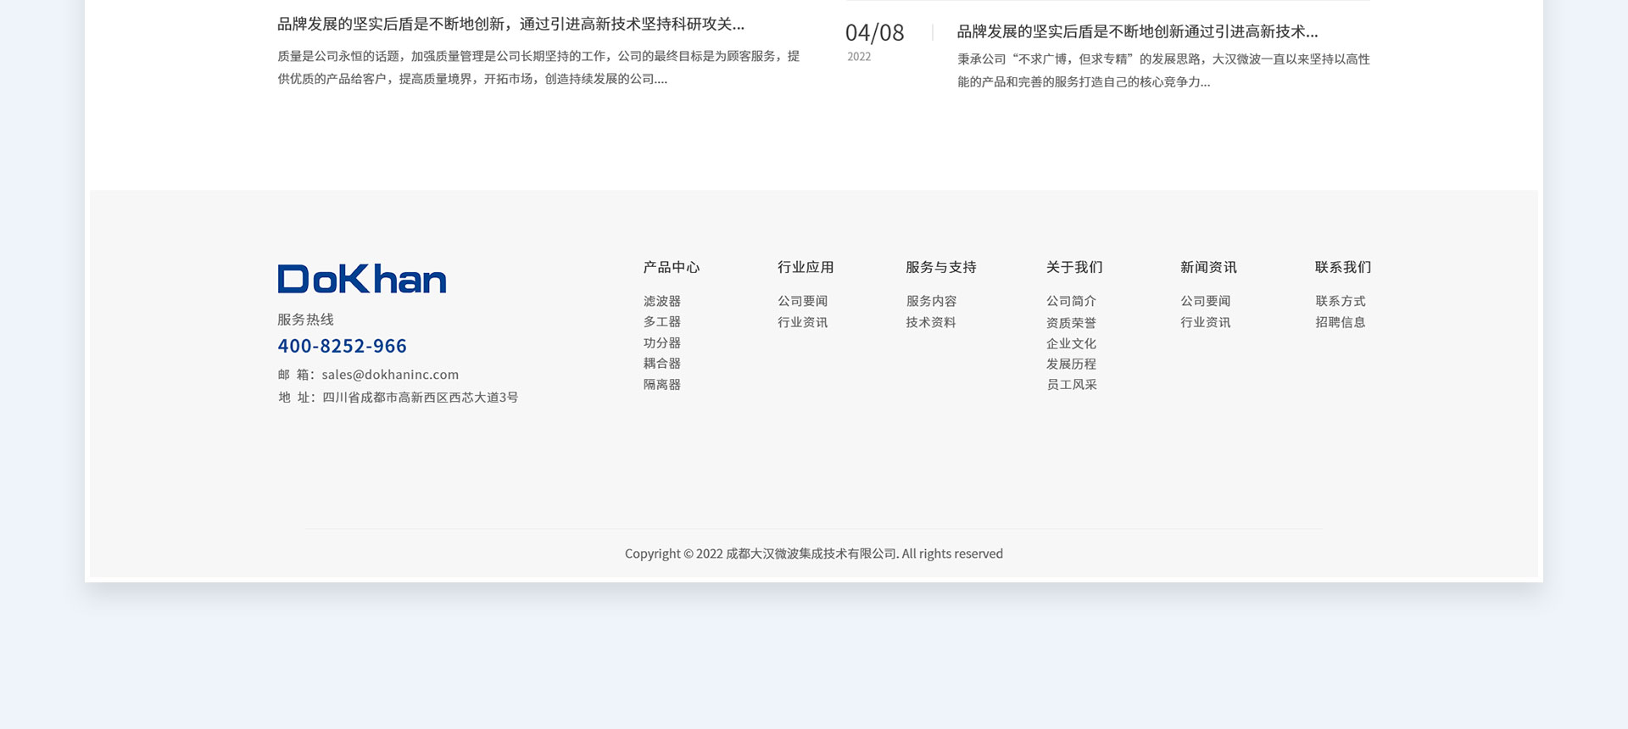Go to the 公司简介 link
Viewport: 1628px width, 729px height.
click(1071, 301)
